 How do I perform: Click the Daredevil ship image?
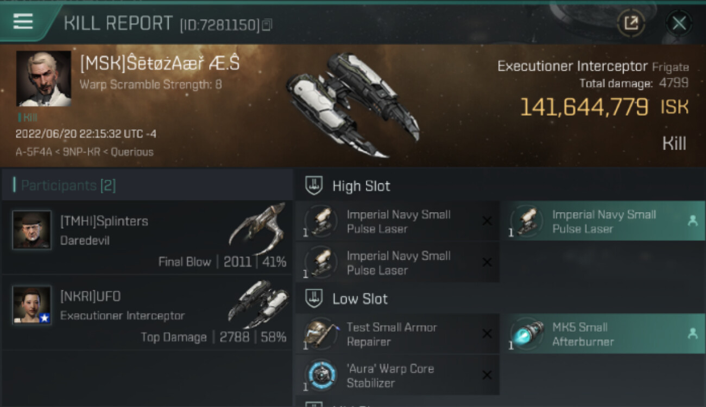click(x=258, y=228)
